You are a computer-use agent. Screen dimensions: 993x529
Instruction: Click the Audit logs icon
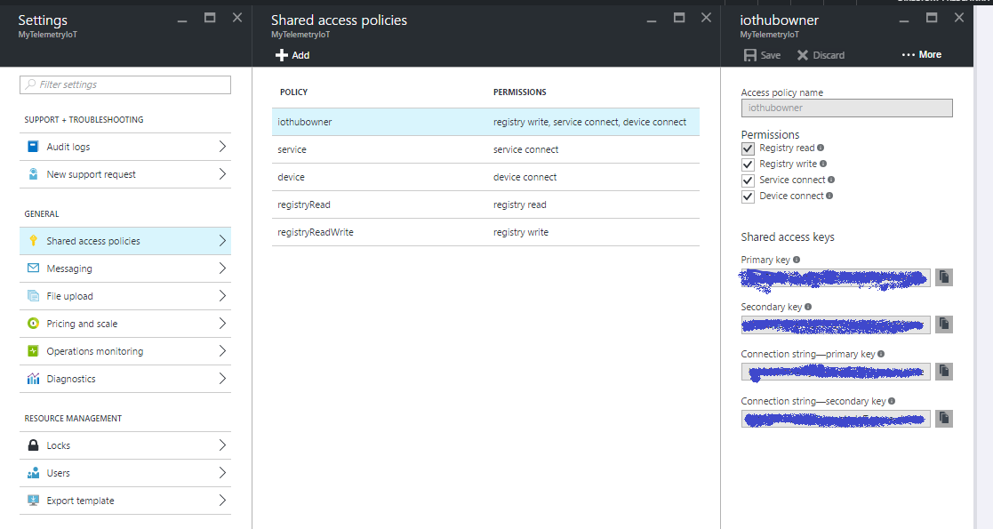point(33,147)
